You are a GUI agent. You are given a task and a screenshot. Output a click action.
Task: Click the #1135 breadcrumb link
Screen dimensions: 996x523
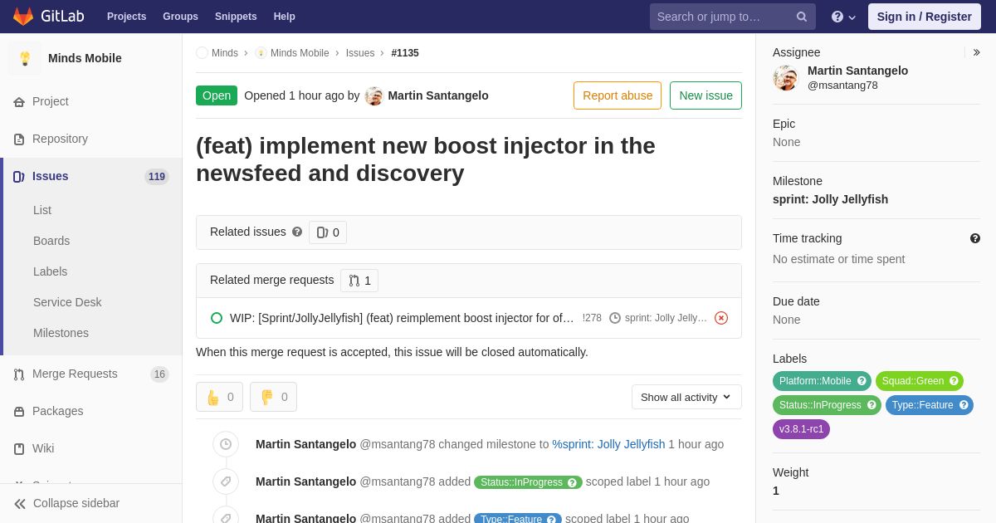[x=405, y=53]
